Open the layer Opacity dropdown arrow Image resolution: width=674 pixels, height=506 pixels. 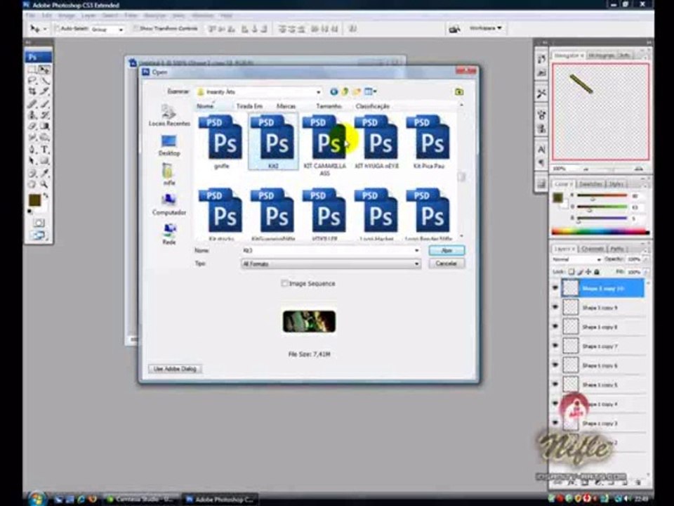point(646,259)
